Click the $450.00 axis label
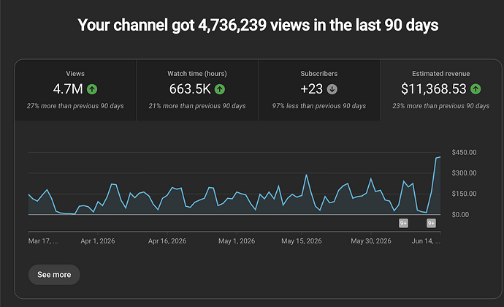Image resolution: width=504 pixels, height=307 pixels. (464, 152)
